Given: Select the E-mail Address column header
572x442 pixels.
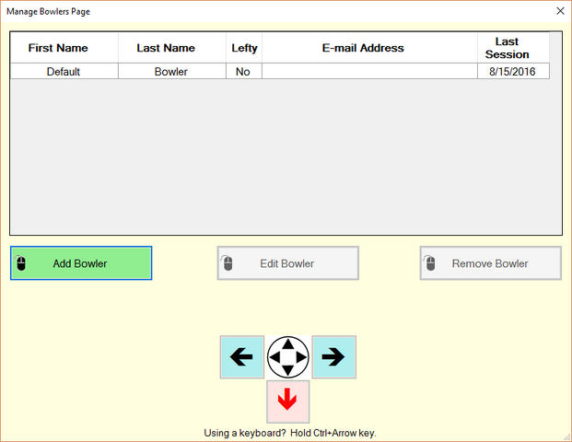Looking at the screenshot, I should 369,48.
